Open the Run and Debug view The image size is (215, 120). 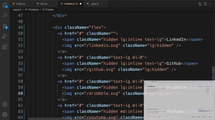pyautogui.click(x=5, y=36)
